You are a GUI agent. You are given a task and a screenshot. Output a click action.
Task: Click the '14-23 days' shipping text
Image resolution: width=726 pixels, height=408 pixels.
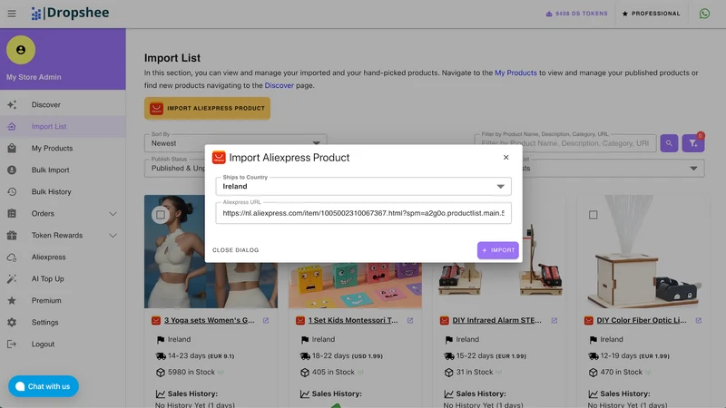click(187, 355)
